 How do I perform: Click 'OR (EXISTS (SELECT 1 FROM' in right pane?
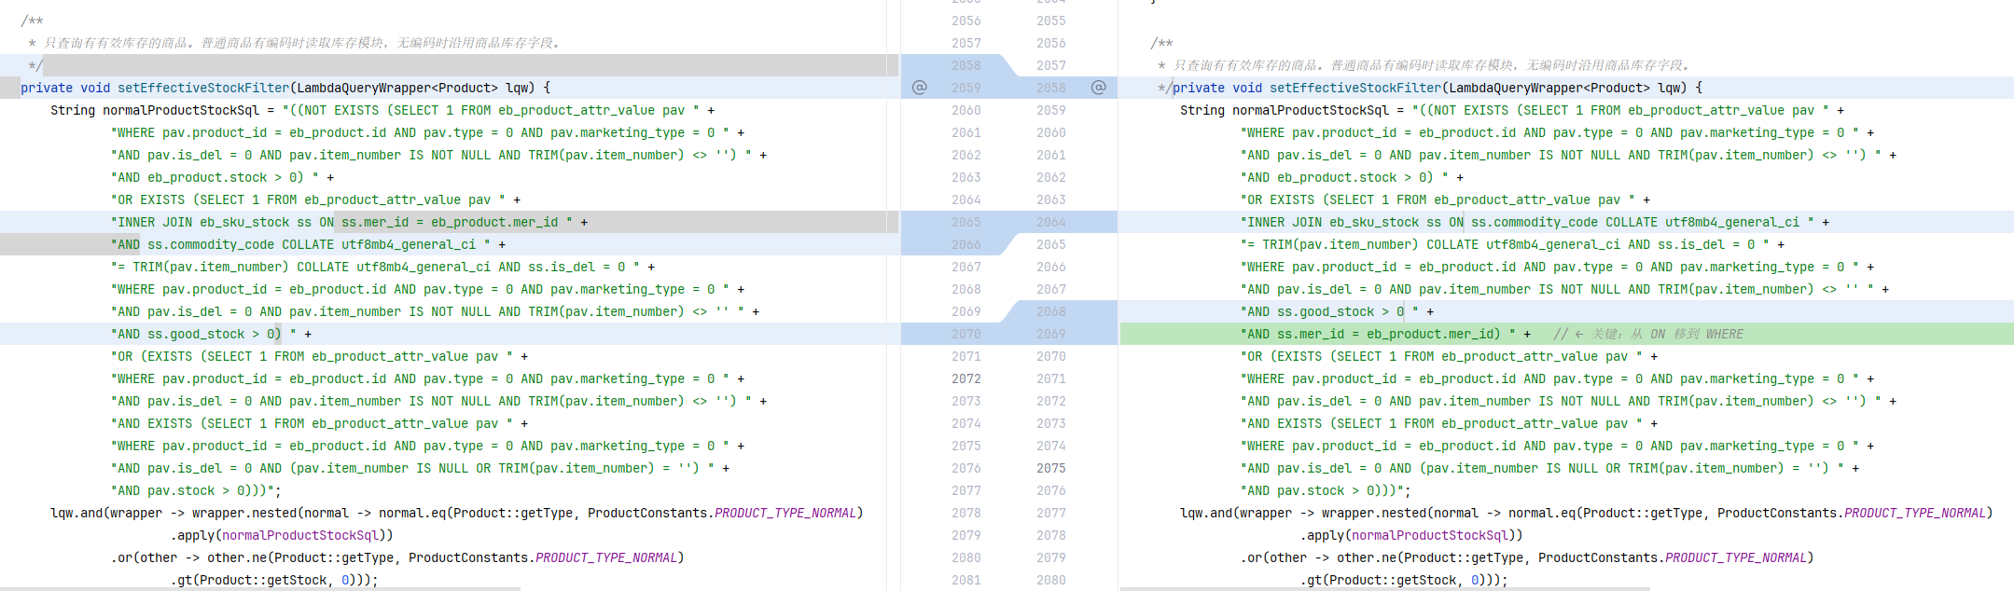pyautogui.click(x=1340, y=356)
